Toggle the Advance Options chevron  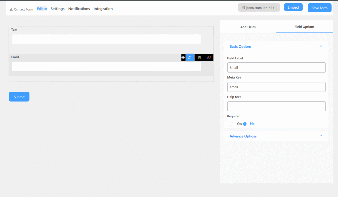coord(321,136)
